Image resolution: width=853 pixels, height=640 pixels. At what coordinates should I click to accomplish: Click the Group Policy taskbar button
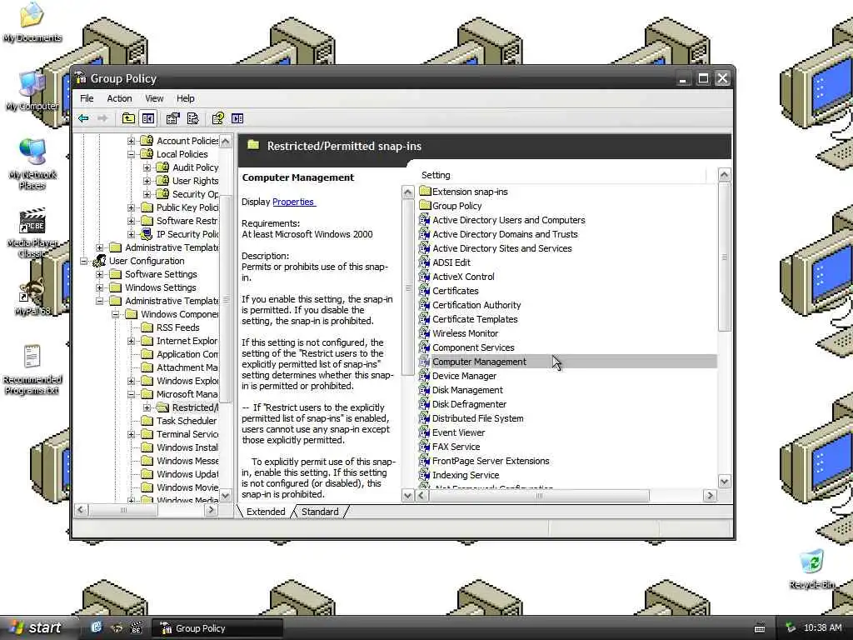217,628
